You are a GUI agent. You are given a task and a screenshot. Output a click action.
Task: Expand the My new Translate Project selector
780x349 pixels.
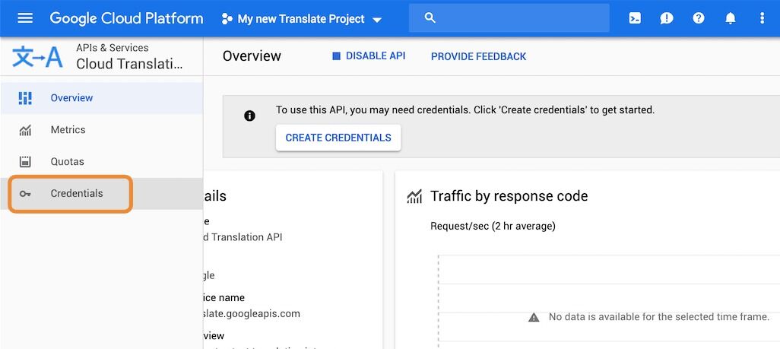302,19
